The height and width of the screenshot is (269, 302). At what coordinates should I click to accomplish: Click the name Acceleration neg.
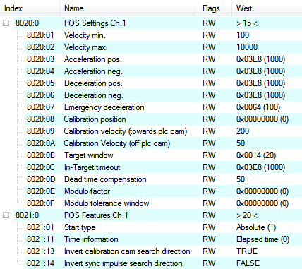(x=93, y=71)
